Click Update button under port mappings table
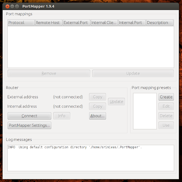The image size is (182, 182). [x=133, y=73]
